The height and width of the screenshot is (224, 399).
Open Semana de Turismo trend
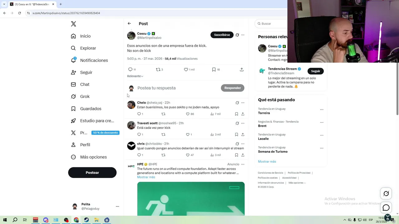tap(273, 152)
